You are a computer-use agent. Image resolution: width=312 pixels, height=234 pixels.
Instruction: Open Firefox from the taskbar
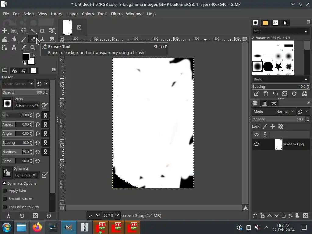point(37,227)
